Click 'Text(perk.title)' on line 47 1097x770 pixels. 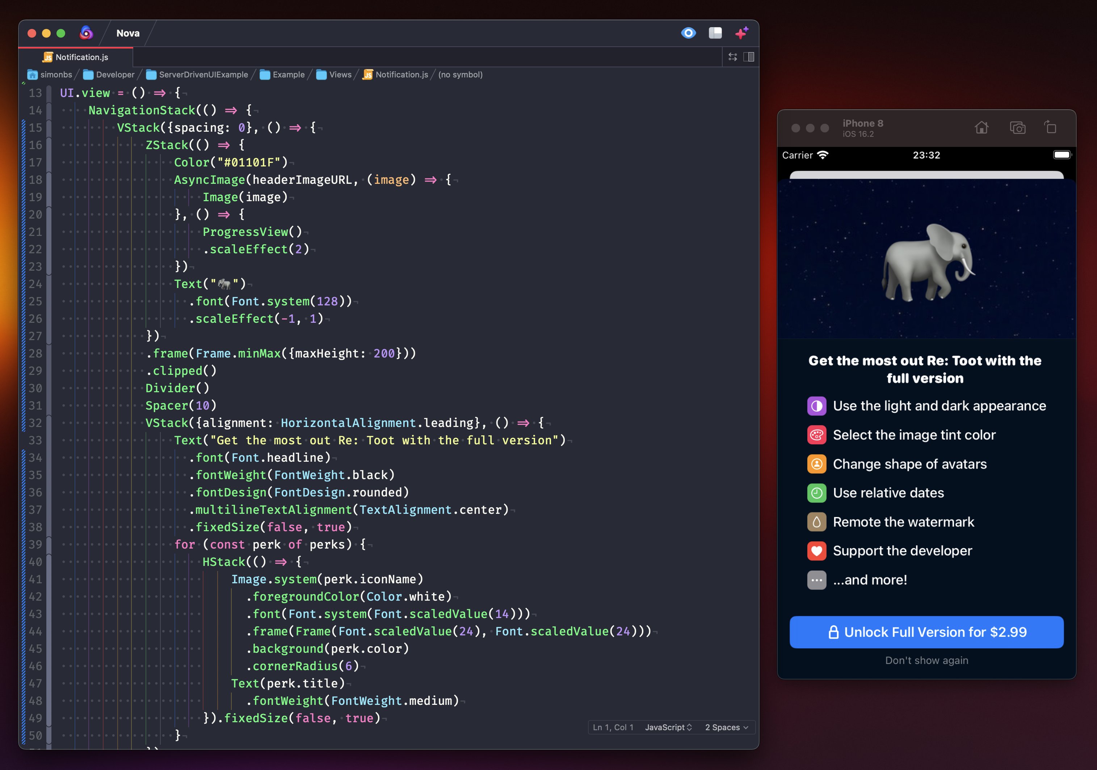click(288, 684)
